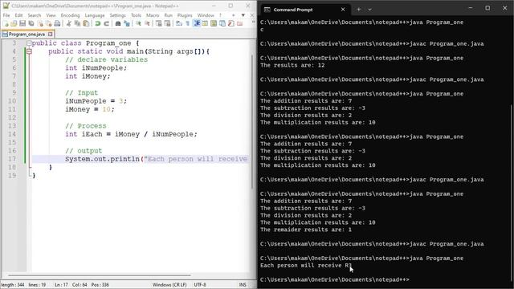Image resolution: width=514 pixels, height=289 pixels.
Task: Click the New file icon in Notepad++ toolbar
Action: tap(6, 23)
